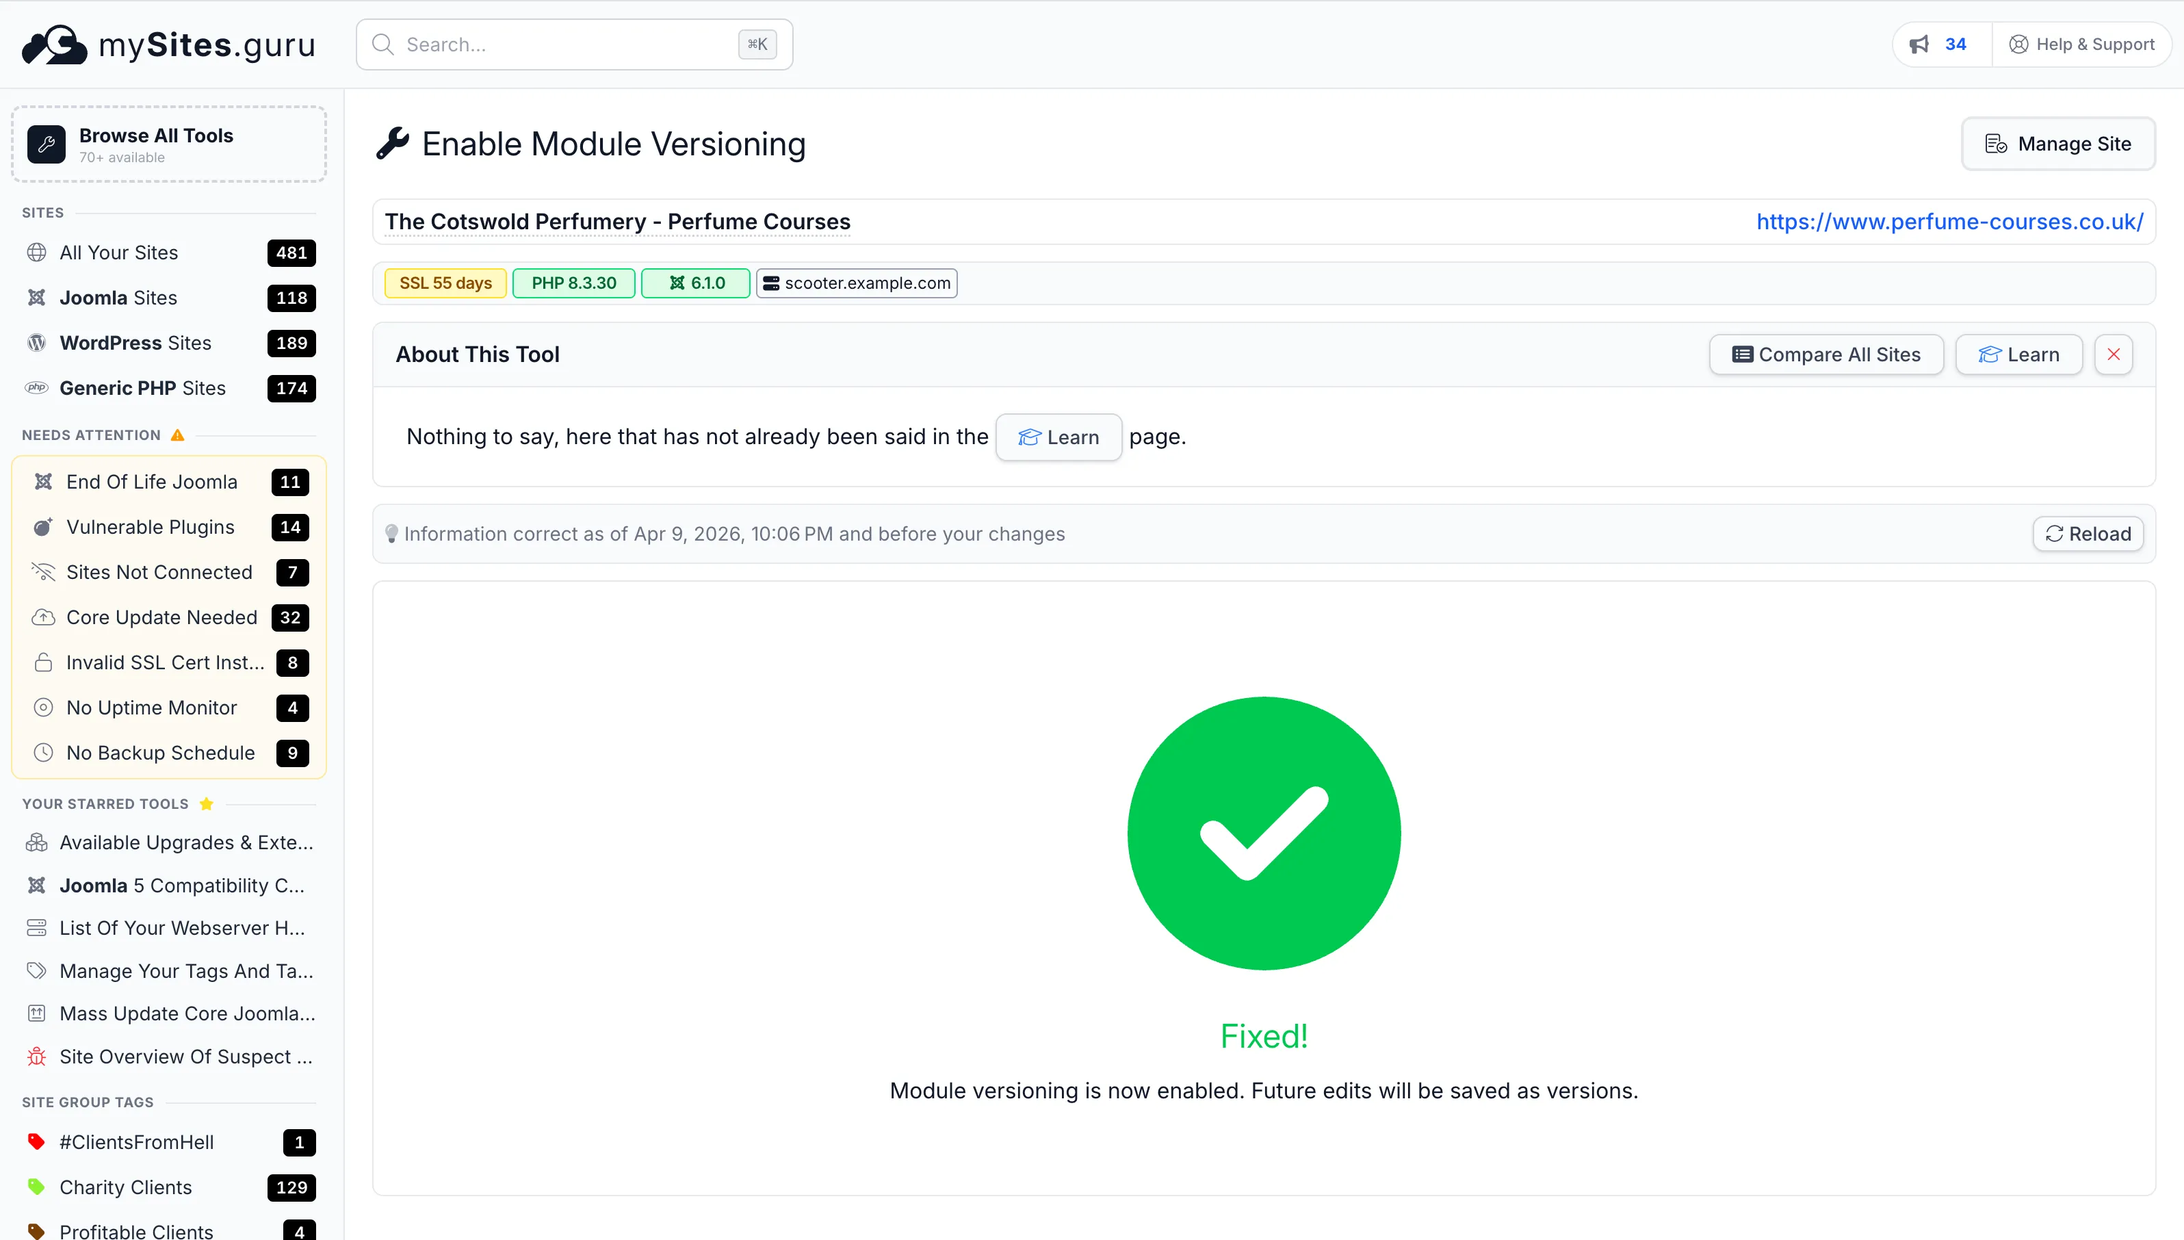Image resolution: width=2184 pixels, height=1240 pixels.
Task: Toggle the yellow SSL 55 days badge
Action: (x=445, y=283)
